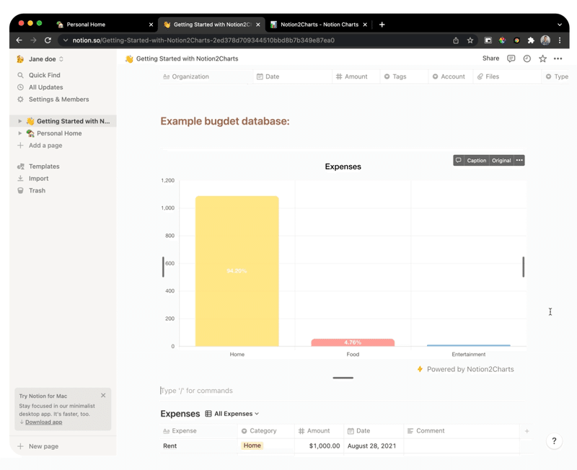Click the share icon in address bar
The image size is (577, 470).
456,40
